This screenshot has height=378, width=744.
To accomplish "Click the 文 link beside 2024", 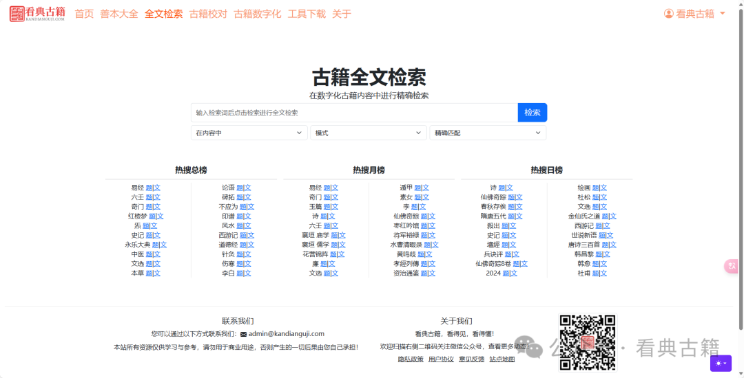I will click(514, 274).
